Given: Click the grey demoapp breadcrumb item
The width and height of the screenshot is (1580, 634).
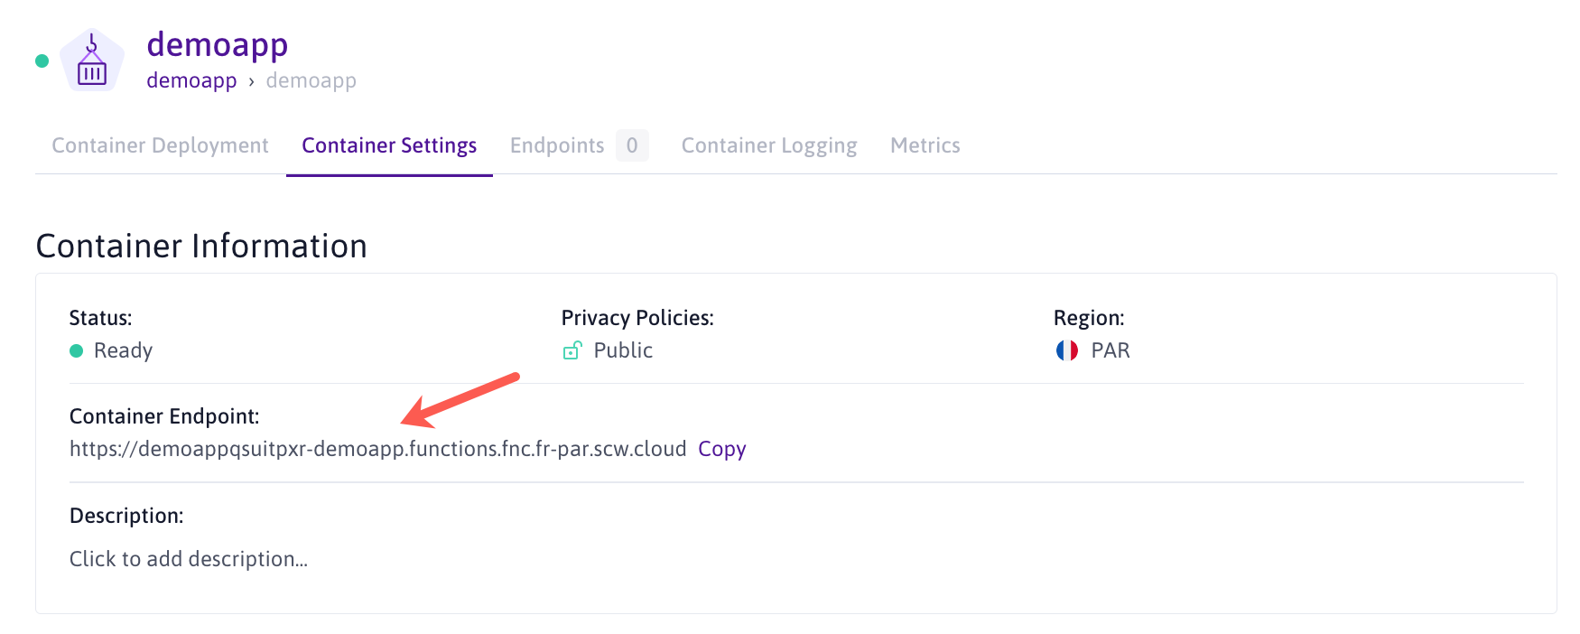Looking at the screenshot, I should 311,80.
